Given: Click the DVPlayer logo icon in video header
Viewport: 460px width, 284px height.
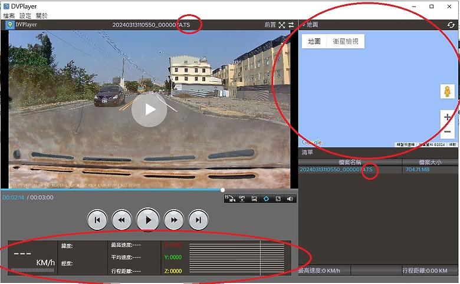Looking at the screenshot, I should pos(10,25).
